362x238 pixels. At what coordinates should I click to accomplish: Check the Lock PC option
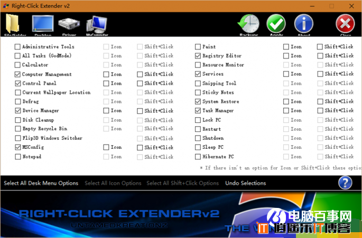click(198, 120)
